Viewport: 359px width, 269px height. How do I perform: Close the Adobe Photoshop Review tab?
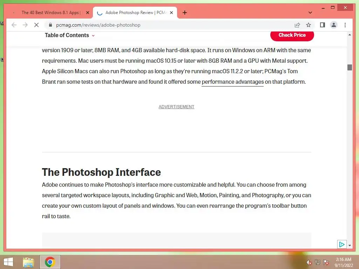[x=171, y=13]
